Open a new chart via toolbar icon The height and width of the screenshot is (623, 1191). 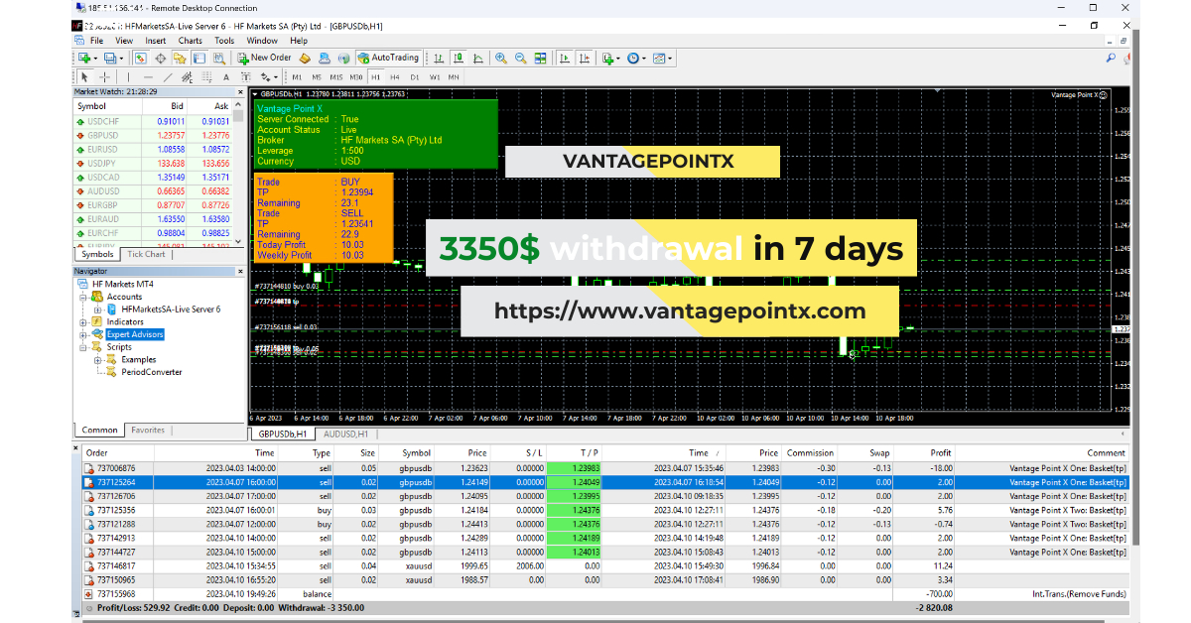click(x=84, y=58)
